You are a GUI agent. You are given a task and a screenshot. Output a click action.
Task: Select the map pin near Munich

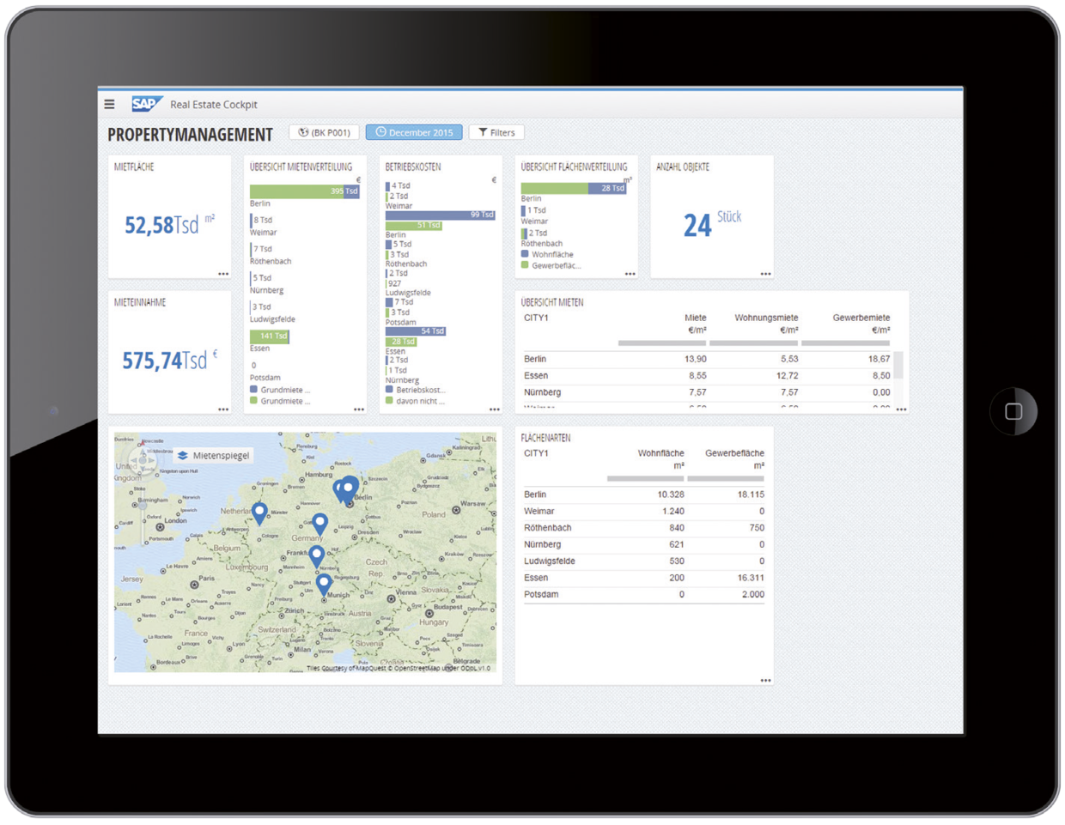pos(324,580)
